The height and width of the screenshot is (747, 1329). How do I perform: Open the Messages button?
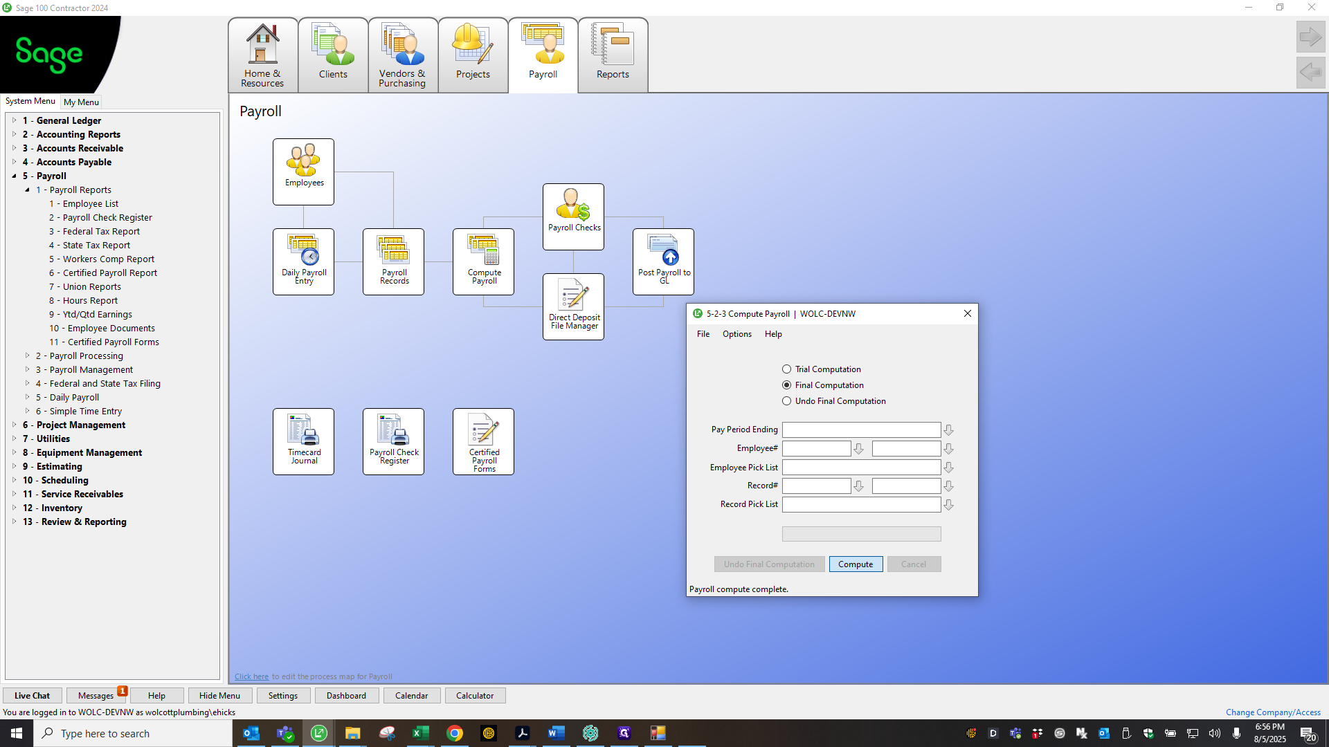pos(96,696)
